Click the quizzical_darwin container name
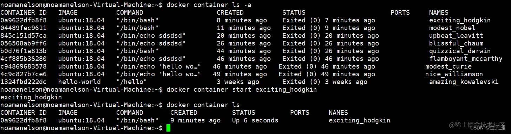The height and width of the screenshot is (134, 511). [x=460, y=51]
